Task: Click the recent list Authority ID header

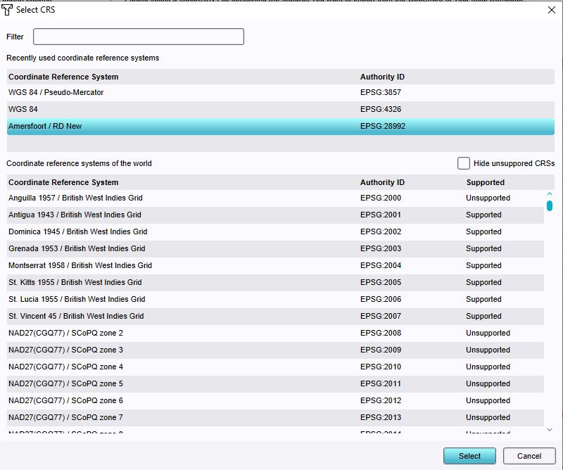Action: click(x=382, y=77)
